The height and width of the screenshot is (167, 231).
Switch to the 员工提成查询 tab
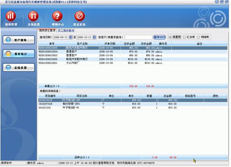click(66, 30)
